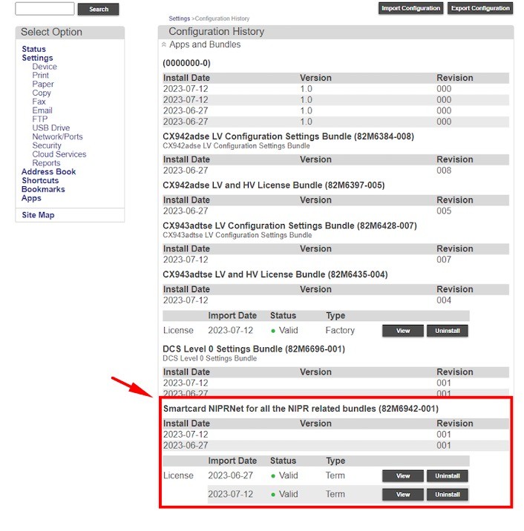
Task: Go to Print settings
Action: point(41,76)
